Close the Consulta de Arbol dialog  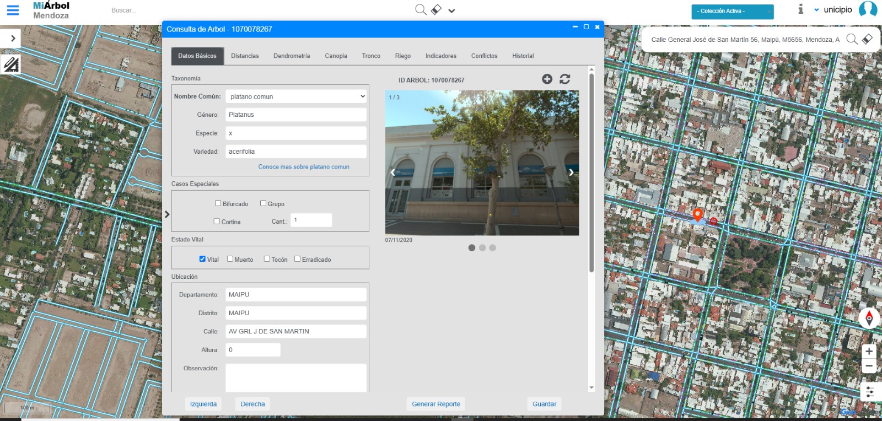click(597, 26)
